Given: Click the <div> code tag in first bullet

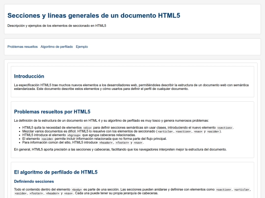Looking at the screenshot, I should (x=87, y=128).
